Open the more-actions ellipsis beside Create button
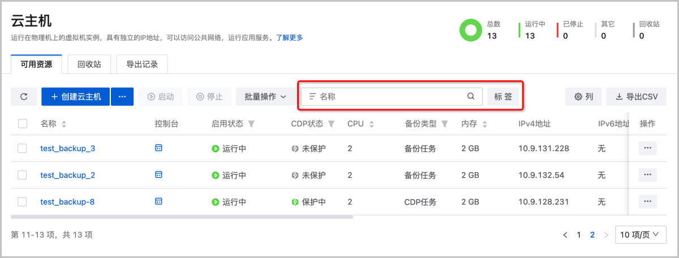The width and height of the screenshot is (679, 258). pos(122,97)
